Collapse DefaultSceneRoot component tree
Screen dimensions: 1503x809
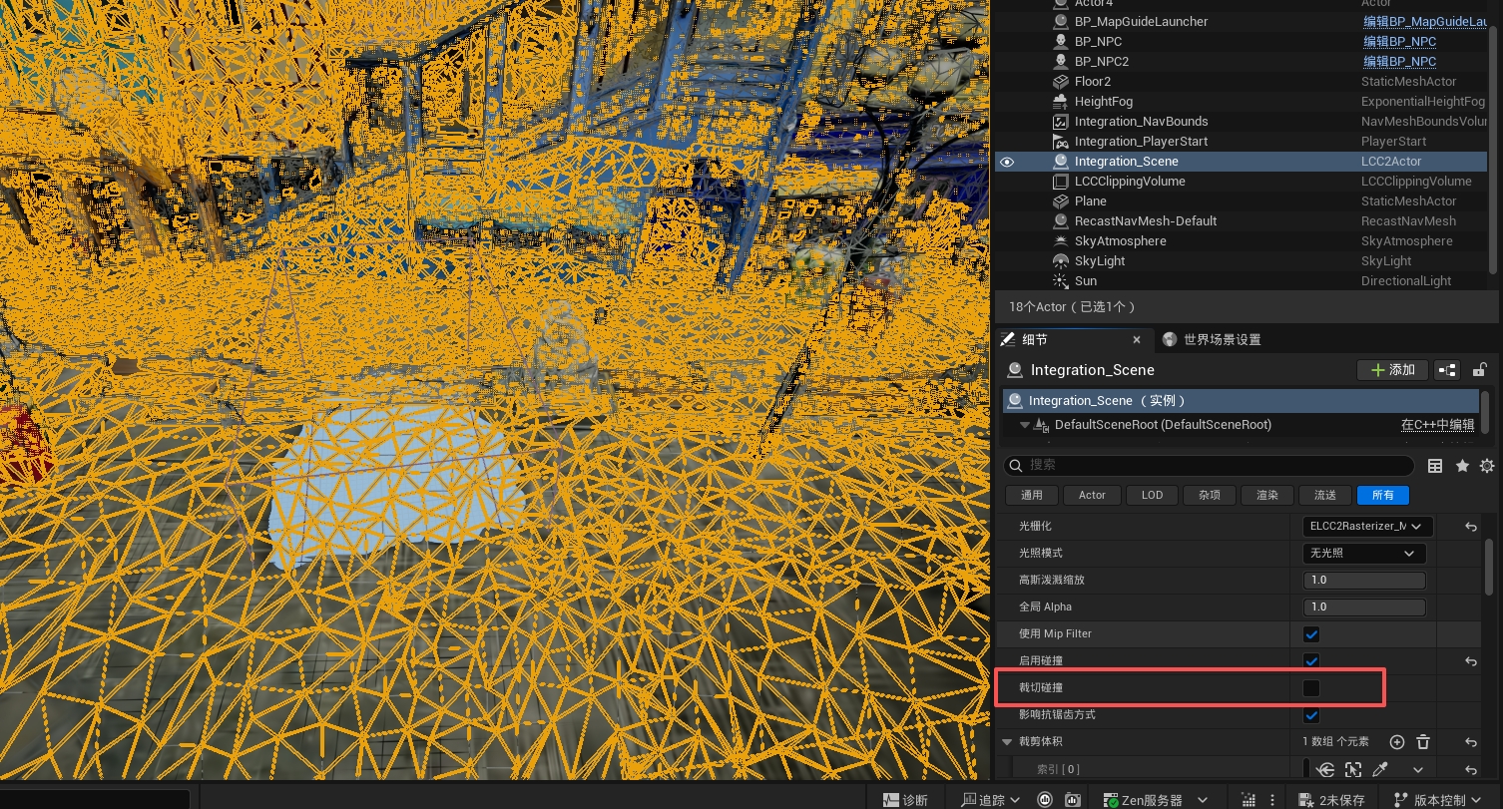[1024, 425]
